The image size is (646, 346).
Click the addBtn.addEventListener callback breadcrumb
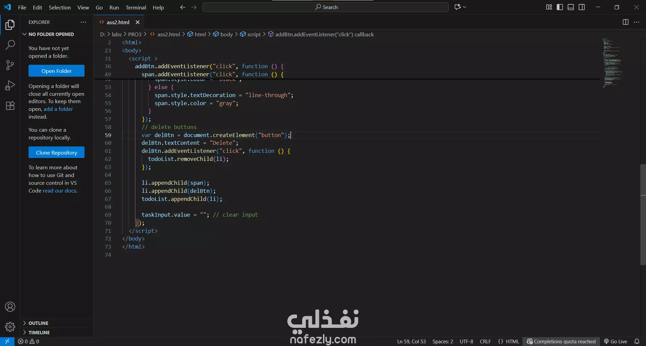click(321, 34)
